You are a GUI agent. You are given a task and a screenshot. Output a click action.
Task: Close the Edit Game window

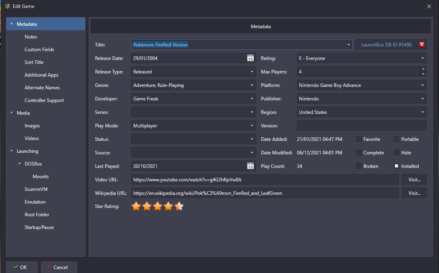(x=429, y=6)
